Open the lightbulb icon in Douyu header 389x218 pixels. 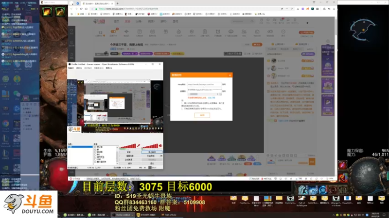pos(295,20)
